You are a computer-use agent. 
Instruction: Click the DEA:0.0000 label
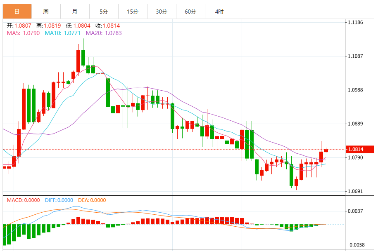(x=92, y=200)
